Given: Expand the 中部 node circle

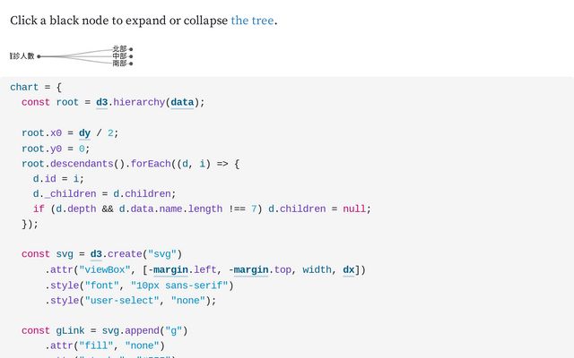Looking at the screenshot, I should point(131,56).
